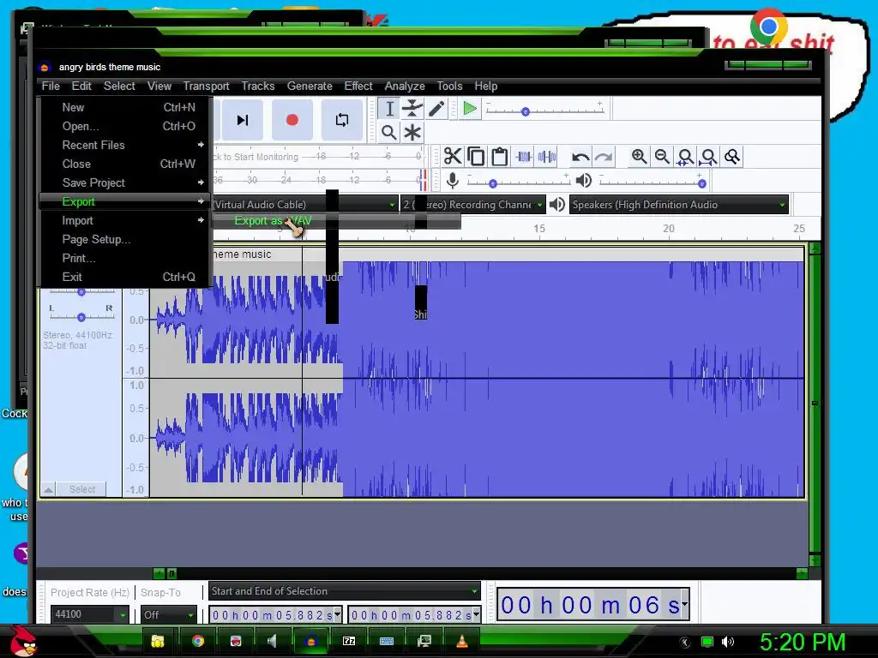Click the microphone recording level icon
The height and width of the screenshot is (658, 878).
(453, 180)
